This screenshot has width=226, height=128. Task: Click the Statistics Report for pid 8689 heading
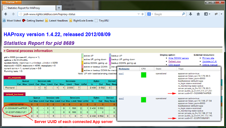coord(39,43)
